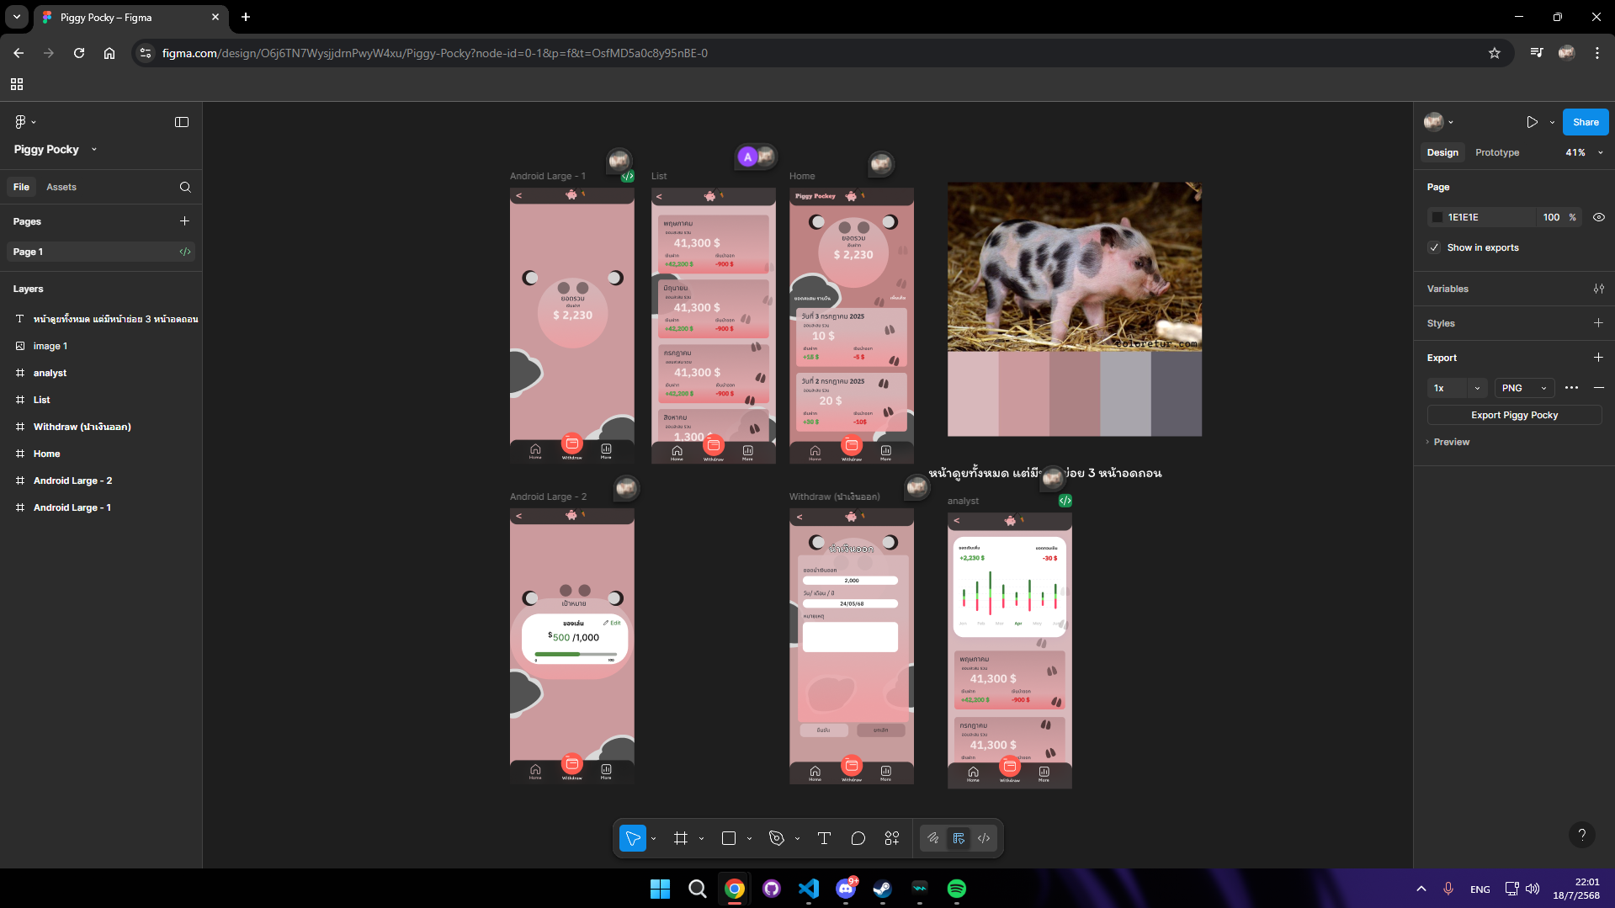
Task: Reload the browser page
Action: click(x=79, y=53)
